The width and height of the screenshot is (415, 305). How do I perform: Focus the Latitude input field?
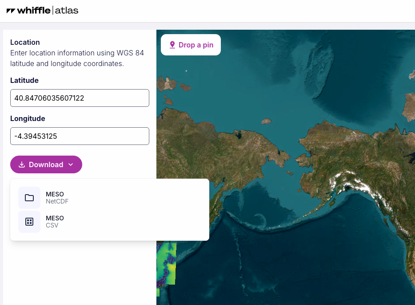click(x=80, y=98)
